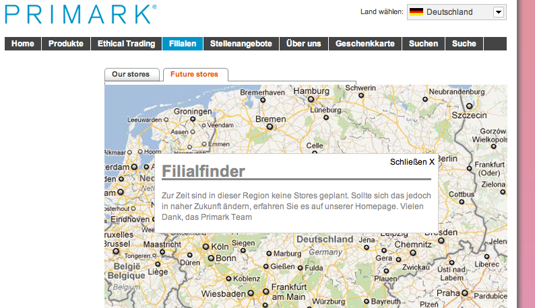Click the Frankfurt (Oder) map marker
Viewport: 535px width, 308px height.
pyautogui.click(x=470, y=168)
